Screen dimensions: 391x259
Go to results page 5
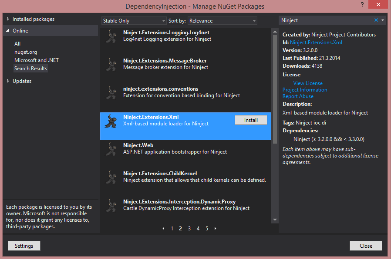pyautogui.click(x=207, y=229)
